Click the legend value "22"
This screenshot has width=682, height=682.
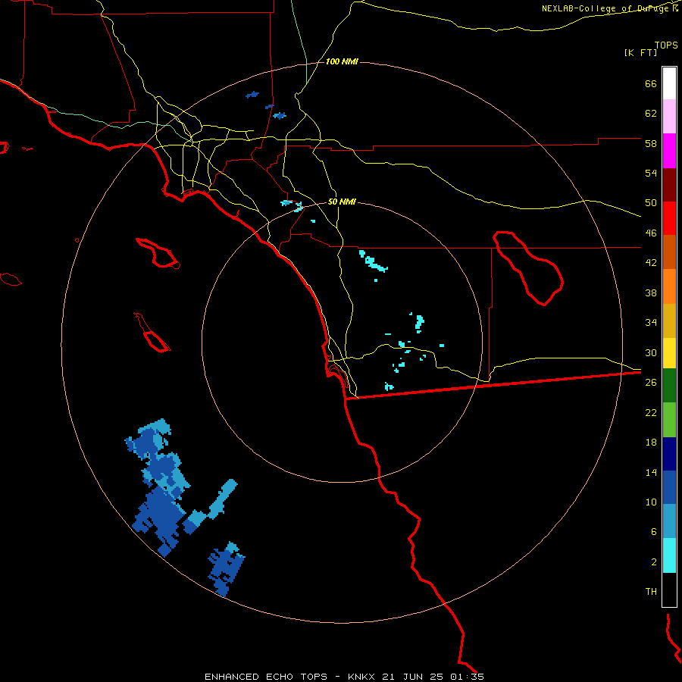(x=651, y=412)
